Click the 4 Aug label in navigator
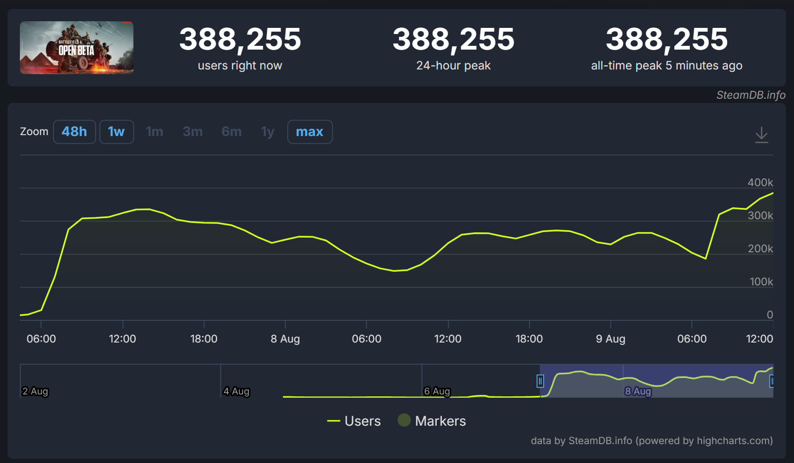This screenshot has width=794, height=463. click(x=236, y=391)
